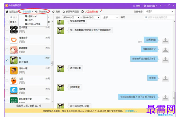The image size is (181, 119).
Task: Check the 送你一程 contact checkbox
Action: tap(7, 70)
